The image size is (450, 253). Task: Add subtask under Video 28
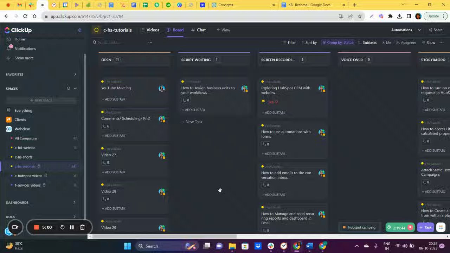[114, 209]
